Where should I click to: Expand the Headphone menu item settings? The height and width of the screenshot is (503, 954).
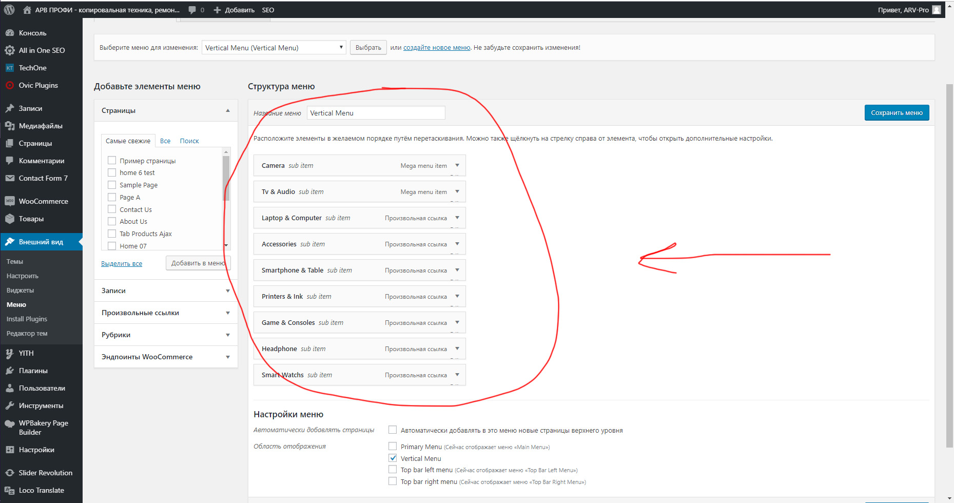[x=457, y=349]
